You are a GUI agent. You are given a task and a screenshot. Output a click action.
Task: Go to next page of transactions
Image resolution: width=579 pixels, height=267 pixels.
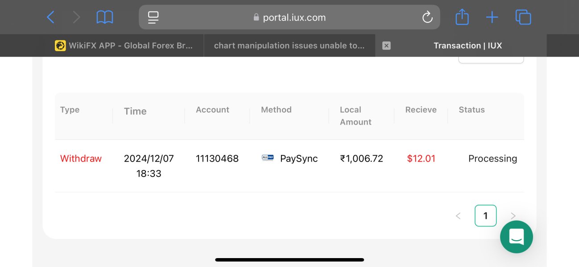(x=513, y=216)
